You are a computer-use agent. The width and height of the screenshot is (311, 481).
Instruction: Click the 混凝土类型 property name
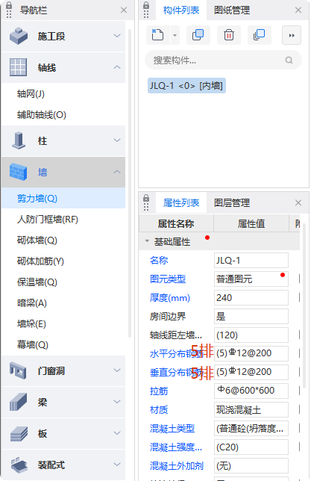(172, 429)
